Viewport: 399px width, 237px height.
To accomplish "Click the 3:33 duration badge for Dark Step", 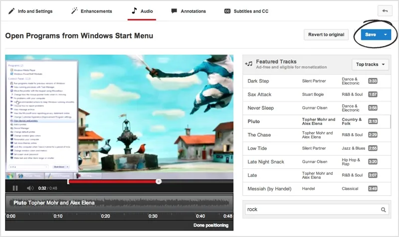I will (373, 81).
